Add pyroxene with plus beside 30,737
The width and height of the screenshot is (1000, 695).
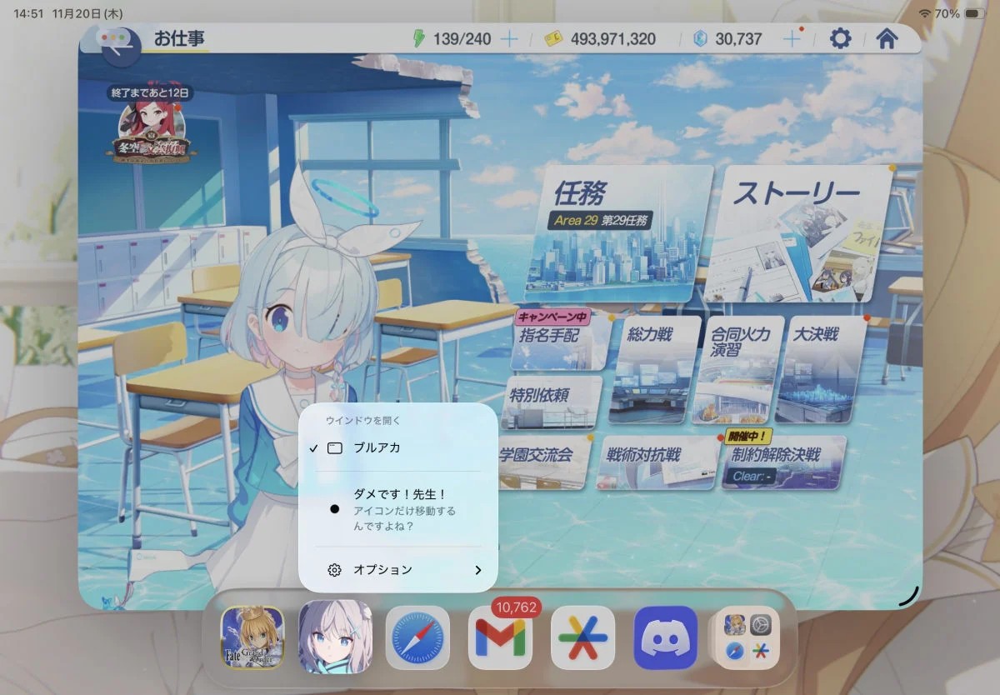[x=790, y=38]
